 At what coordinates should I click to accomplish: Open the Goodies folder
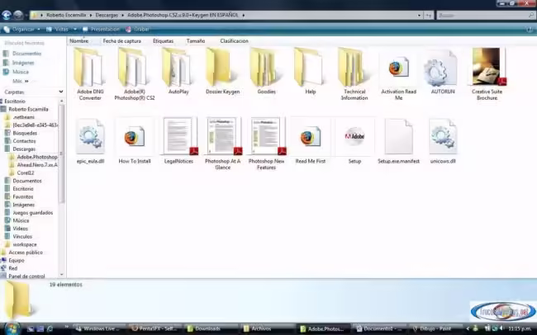pyautogui.click(x=267, y=71)
